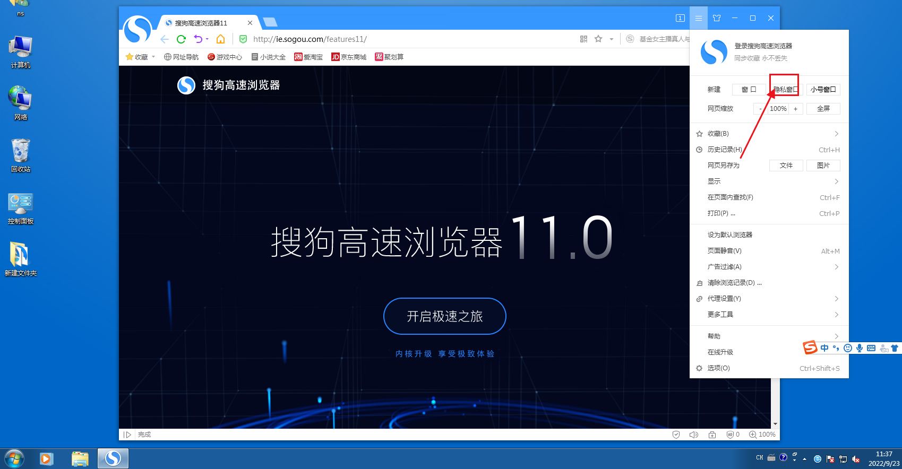Expand 广告过滤(A) submenu
The width and height of the screenshot is (902, 469).
769,267
